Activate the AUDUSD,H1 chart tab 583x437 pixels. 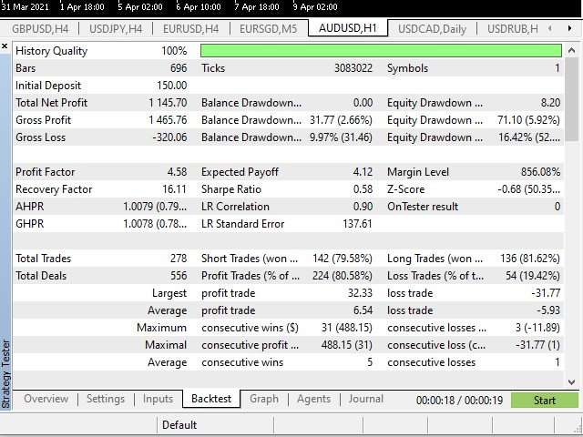tap(347, 27)
